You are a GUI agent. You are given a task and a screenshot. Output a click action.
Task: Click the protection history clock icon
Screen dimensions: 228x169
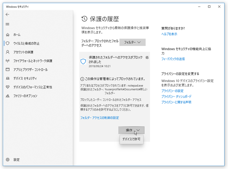click(x=84, y=19)
